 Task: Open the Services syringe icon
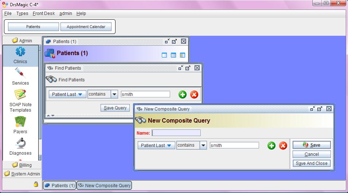[20, 73]
